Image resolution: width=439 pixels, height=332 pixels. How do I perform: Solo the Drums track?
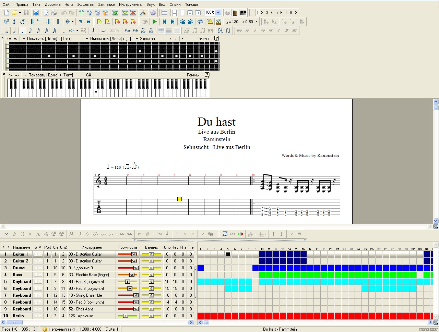click(36, 268)
